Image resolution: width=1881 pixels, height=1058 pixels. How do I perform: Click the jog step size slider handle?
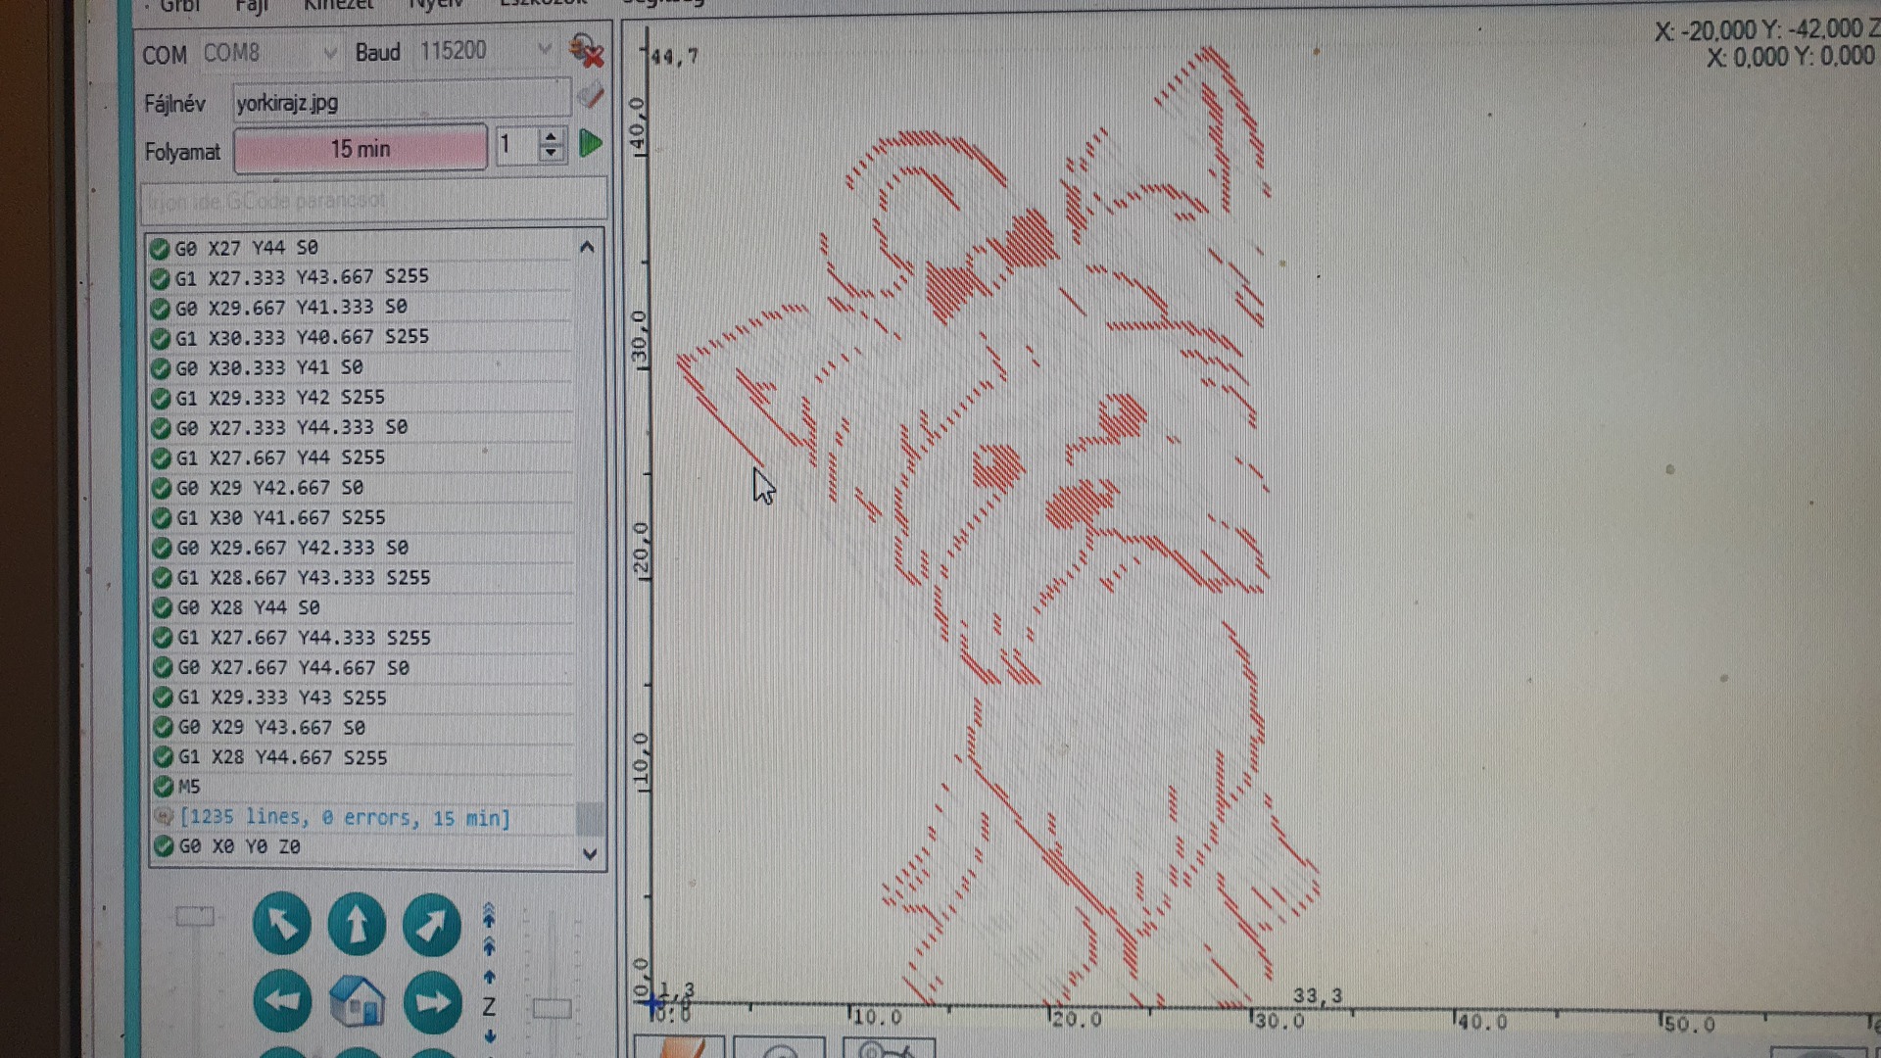tap(552, 1008)
